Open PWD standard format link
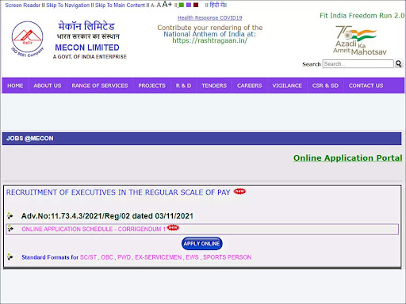 (x=124, y=257)
